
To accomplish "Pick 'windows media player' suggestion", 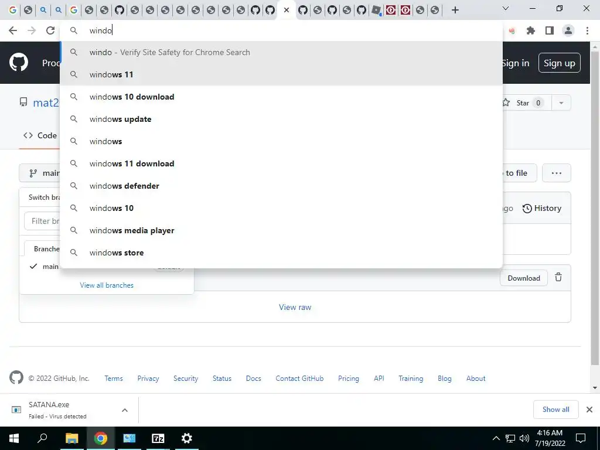I will pos(281,230).
